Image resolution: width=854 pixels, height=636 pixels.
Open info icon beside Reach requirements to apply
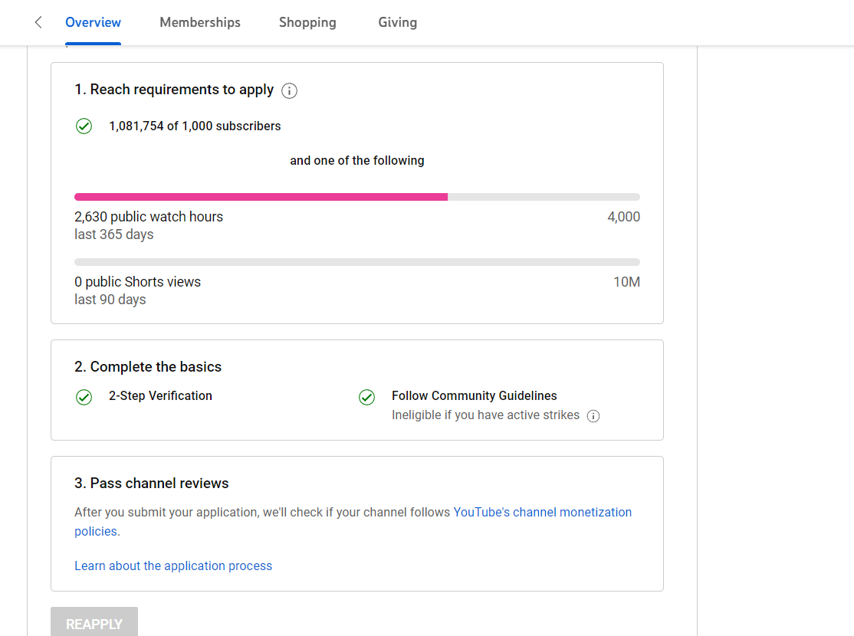point(289,91)
